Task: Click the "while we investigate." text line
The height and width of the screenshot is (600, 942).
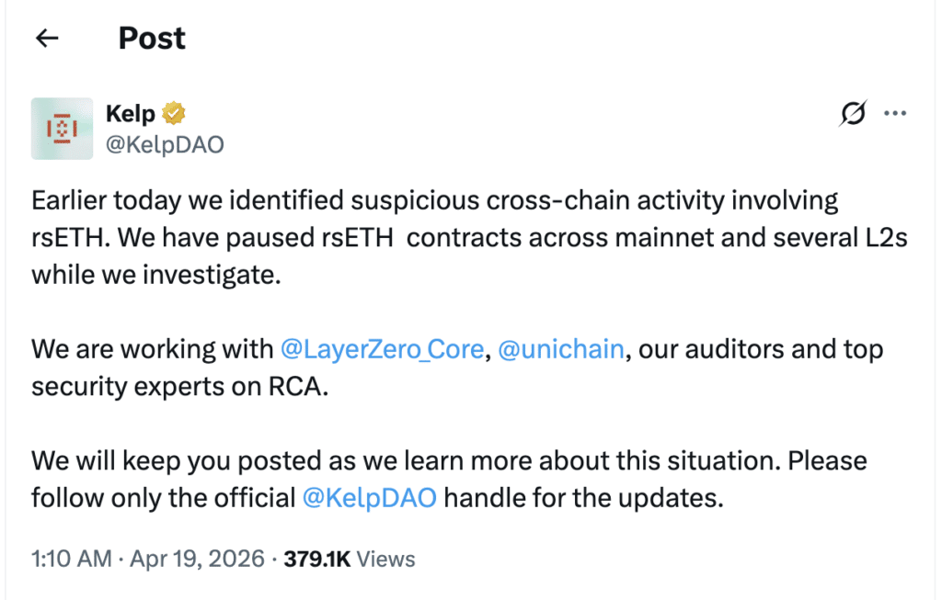Action: pyautogui.click(x=155, y=275)
